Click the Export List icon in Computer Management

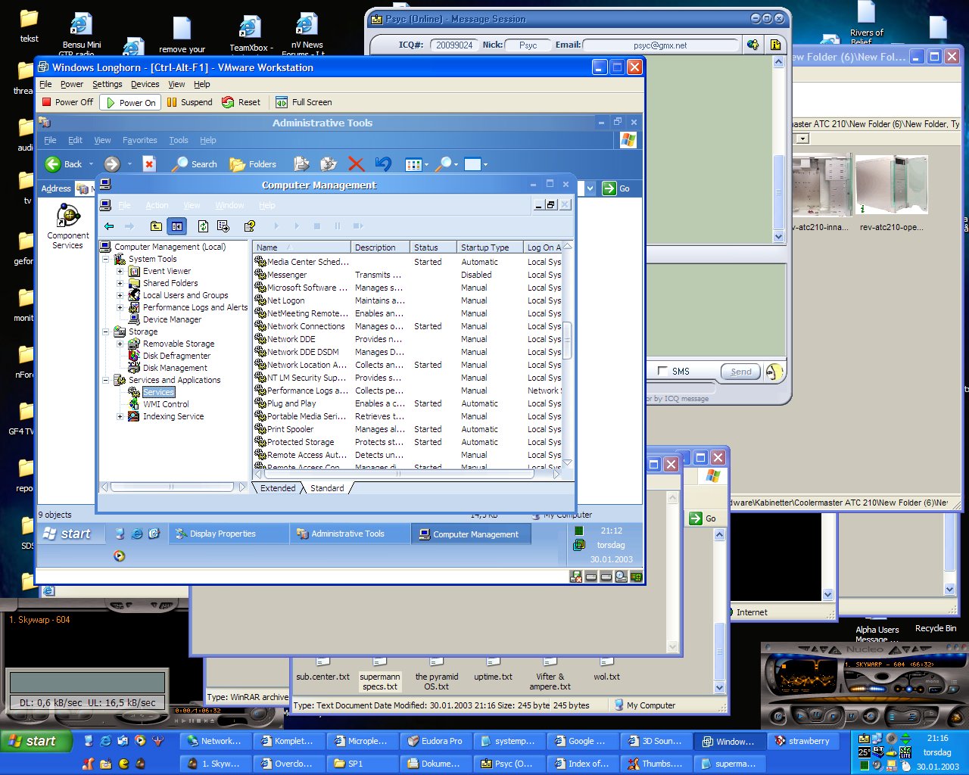coord(223,226)
